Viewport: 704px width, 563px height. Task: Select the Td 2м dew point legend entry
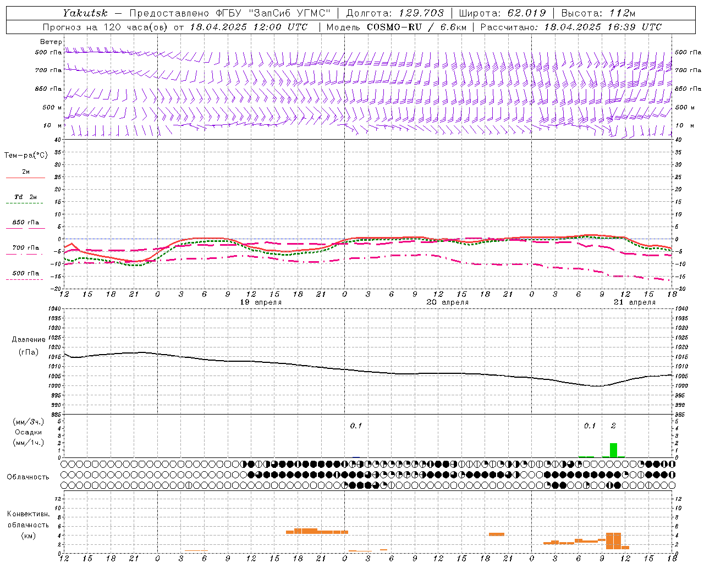click(x=25, y=197)
